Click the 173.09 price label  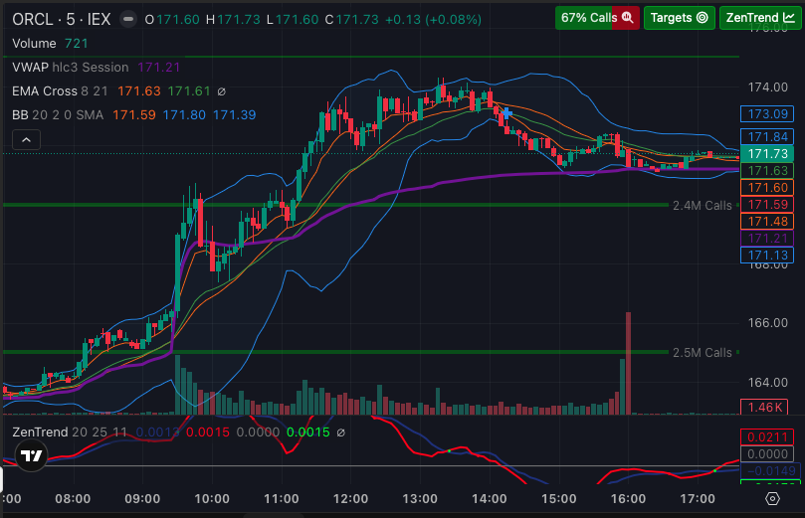tap(767, 114)
